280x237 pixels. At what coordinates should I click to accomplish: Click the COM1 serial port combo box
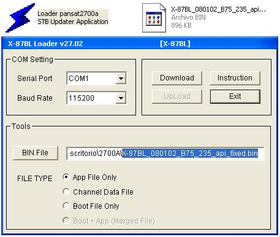click(96, 79)
